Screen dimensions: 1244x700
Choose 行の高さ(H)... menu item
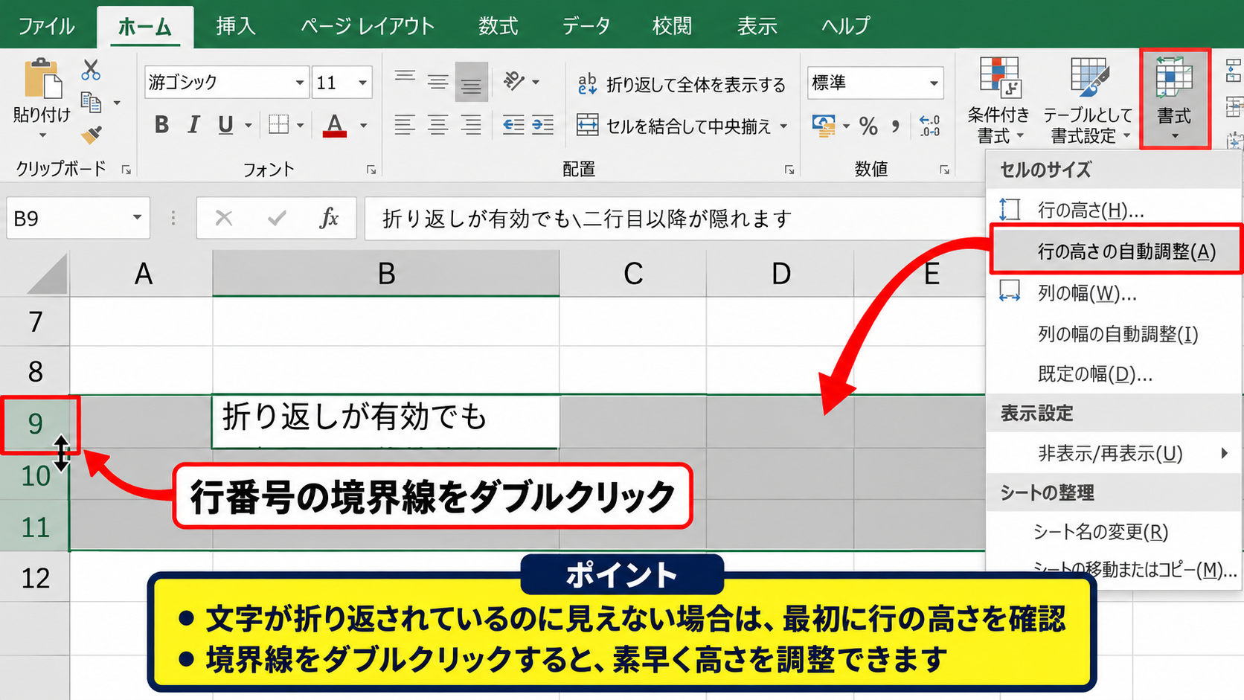[x=1113, y=210]
